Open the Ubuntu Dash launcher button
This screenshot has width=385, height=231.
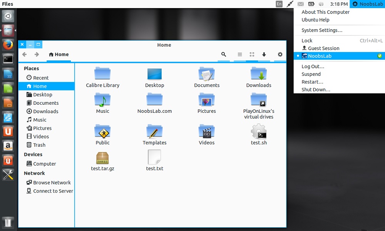(8, 16)
